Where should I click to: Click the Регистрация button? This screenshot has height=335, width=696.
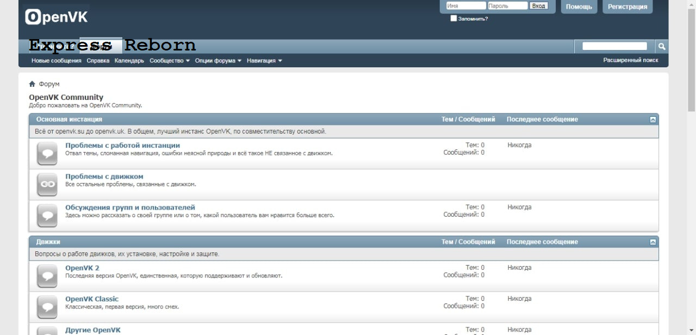[x=627, y=7]
